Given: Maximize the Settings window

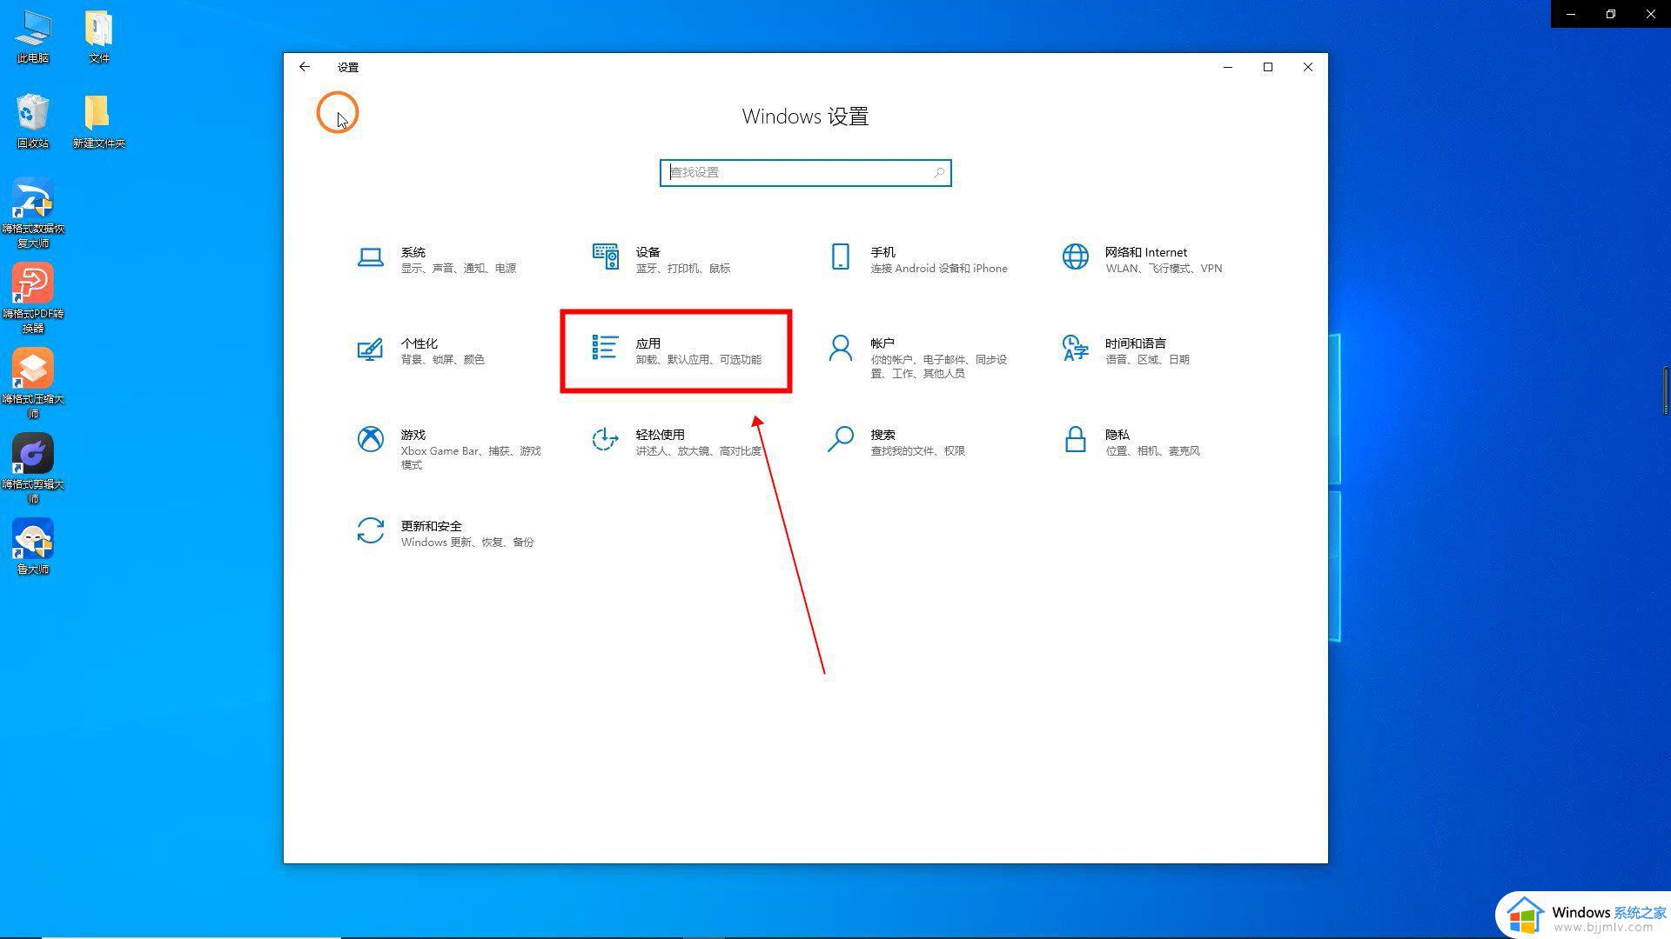Looking at the screenshot, I should tap(1268, 67).
